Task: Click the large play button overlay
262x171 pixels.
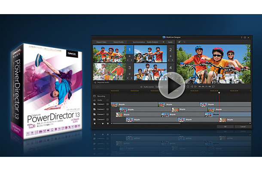Action: point(172,85)
